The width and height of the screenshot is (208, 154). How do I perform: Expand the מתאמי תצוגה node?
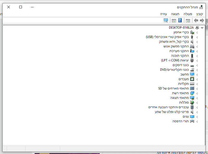197,98
